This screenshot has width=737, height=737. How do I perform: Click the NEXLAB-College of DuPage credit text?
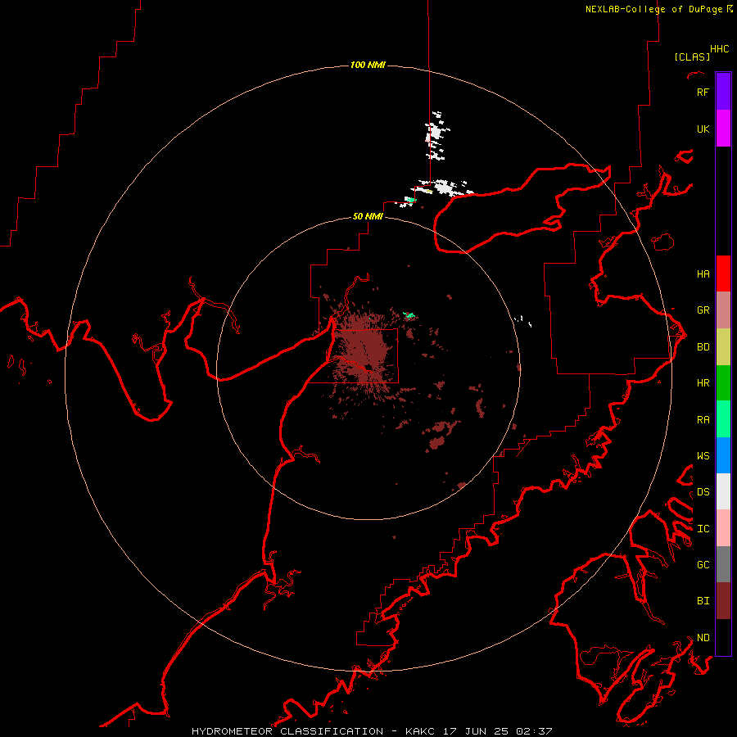[653, 9]
